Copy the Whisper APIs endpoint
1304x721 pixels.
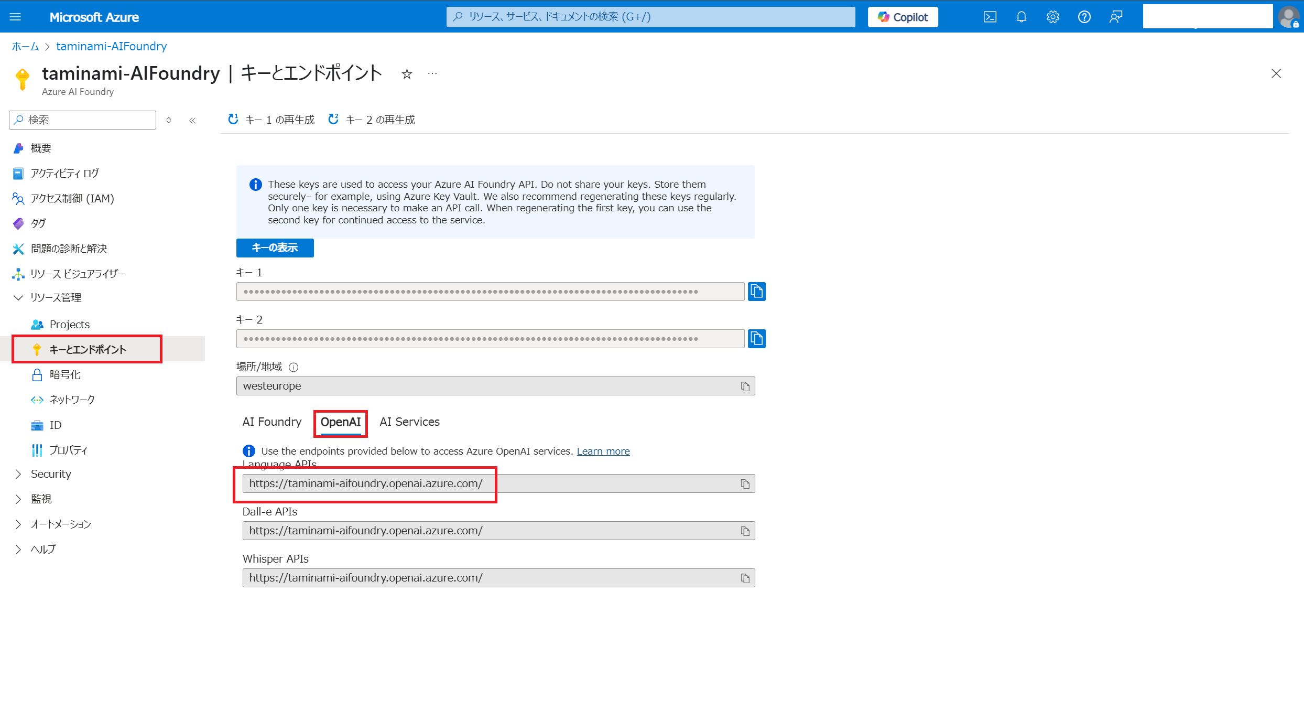click(745, 578)
